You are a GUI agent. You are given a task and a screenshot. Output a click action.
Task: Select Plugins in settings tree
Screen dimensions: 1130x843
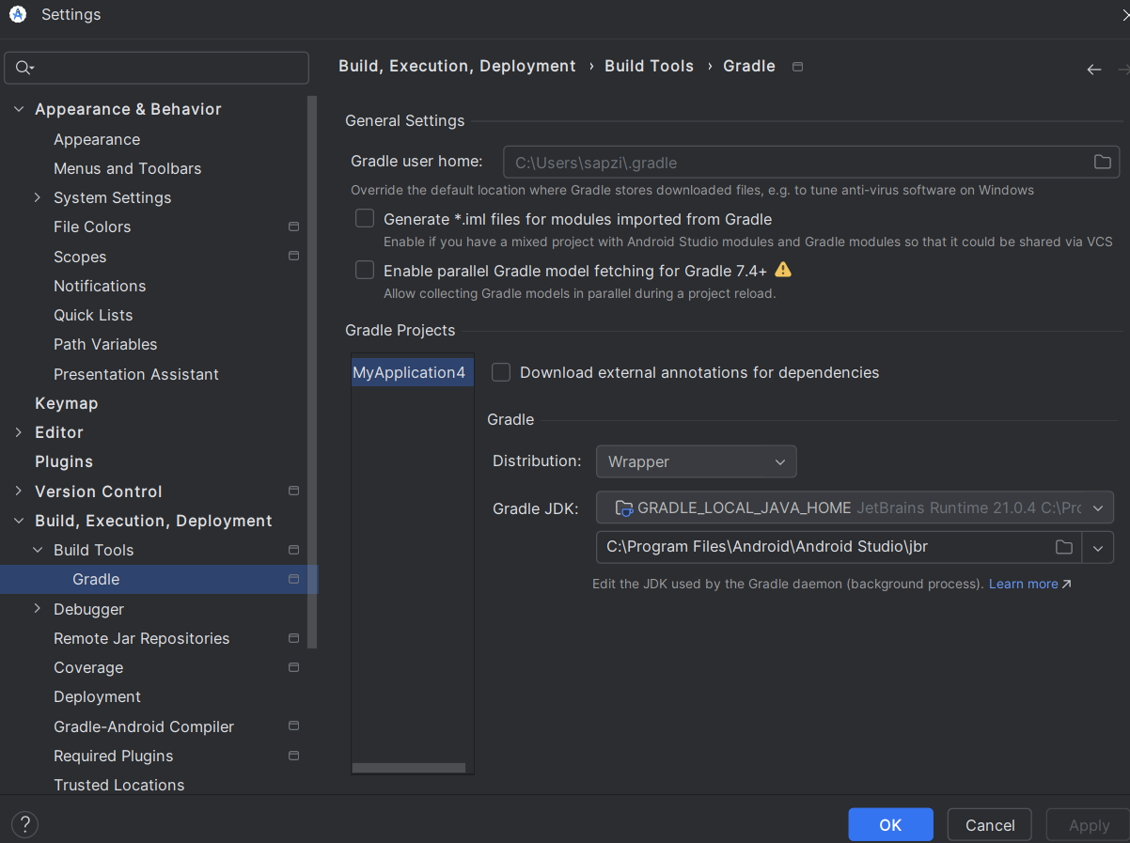(64, 461)
